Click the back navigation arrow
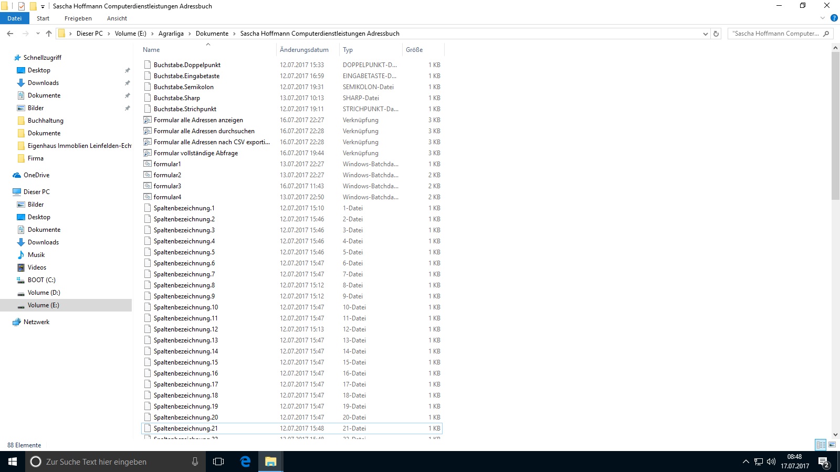The width and height of the screenshot is (840, 472). [x=10, y=34]
